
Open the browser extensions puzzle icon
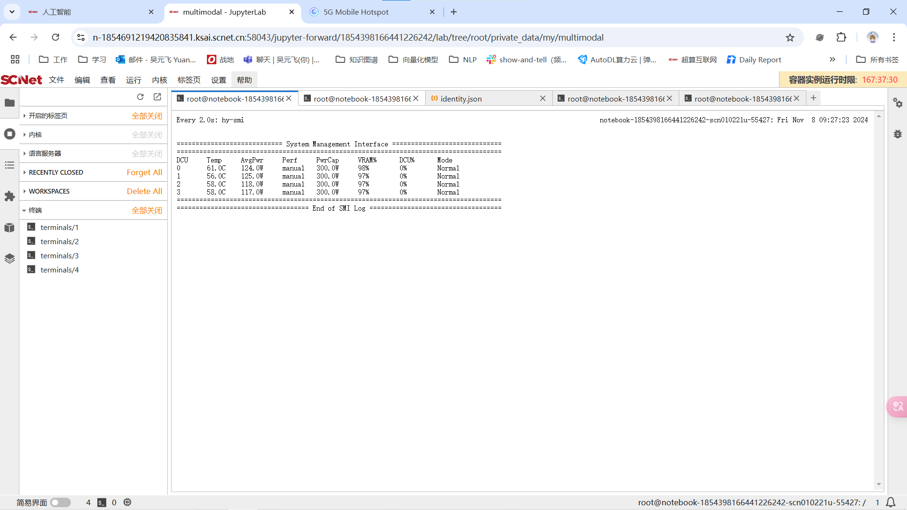point(841,37)
